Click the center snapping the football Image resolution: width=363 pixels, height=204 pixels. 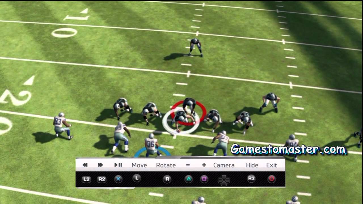click(181, 120)
